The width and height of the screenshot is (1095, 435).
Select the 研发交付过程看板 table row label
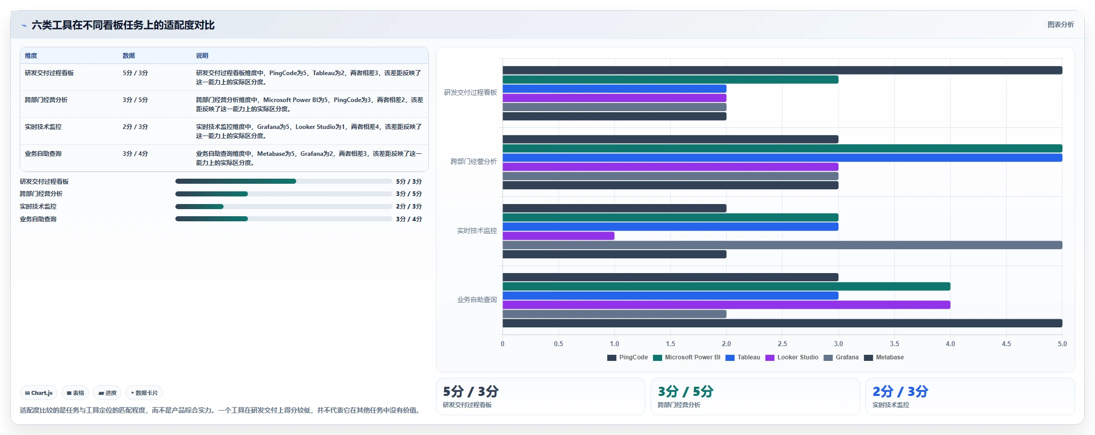(49, 73)
